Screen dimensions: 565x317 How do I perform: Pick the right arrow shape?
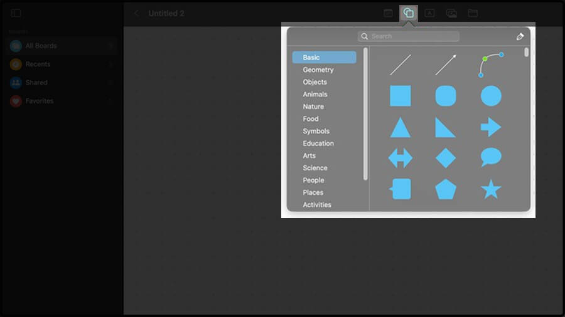[x=490, y=127]
